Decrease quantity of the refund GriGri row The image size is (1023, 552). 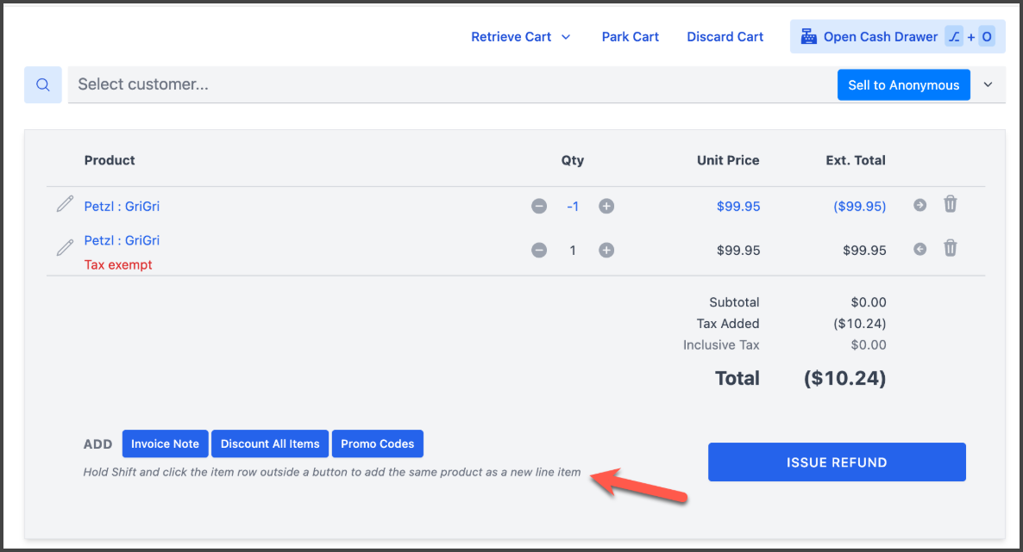[539, 207]
